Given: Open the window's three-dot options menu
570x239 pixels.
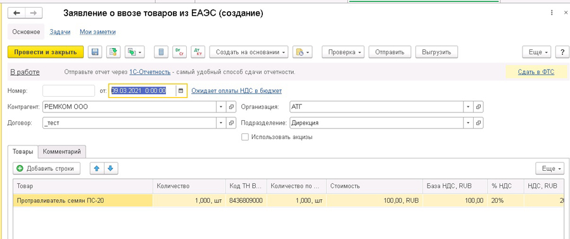Looking at the screenshot, I should pos(552,13).
